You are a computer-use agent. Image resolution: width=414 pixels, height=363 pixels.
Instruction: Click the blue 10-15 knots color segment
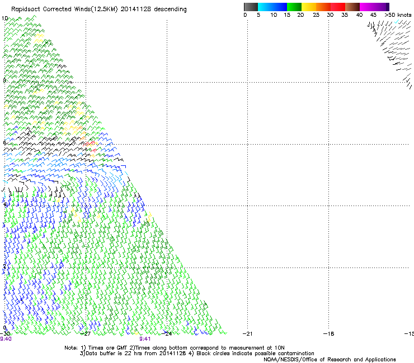tap(280, 7)
